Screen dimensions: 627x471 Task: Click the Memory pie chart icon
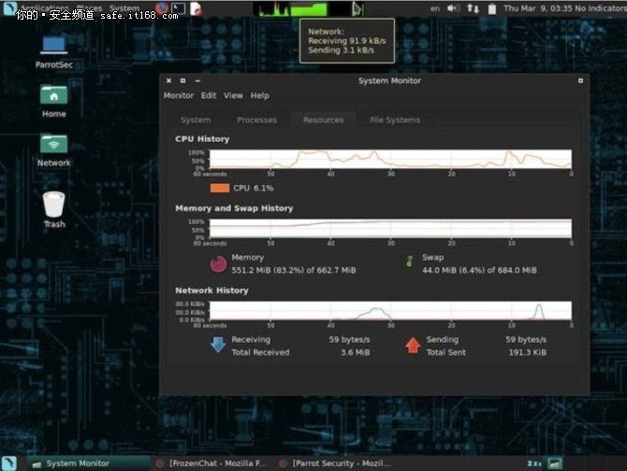pyautogui.click(x=218, y=264)
